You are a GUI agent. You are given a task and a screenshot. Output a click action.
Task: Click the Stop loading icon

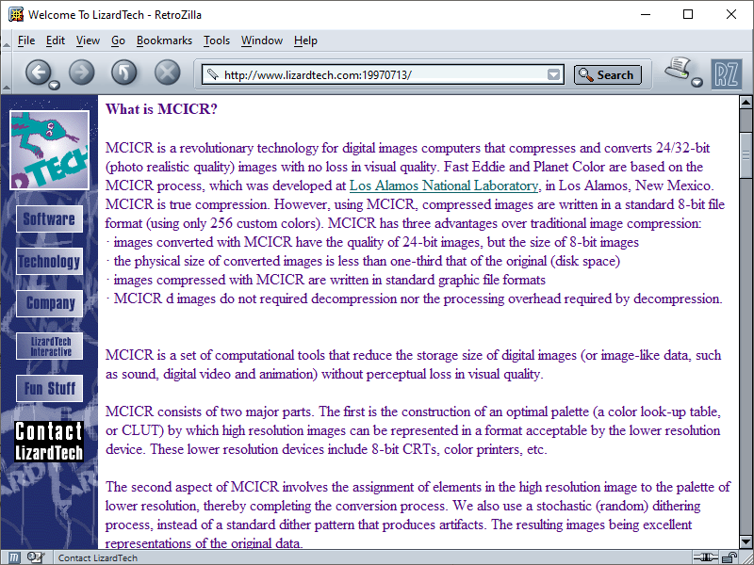(x=165, y=73)
